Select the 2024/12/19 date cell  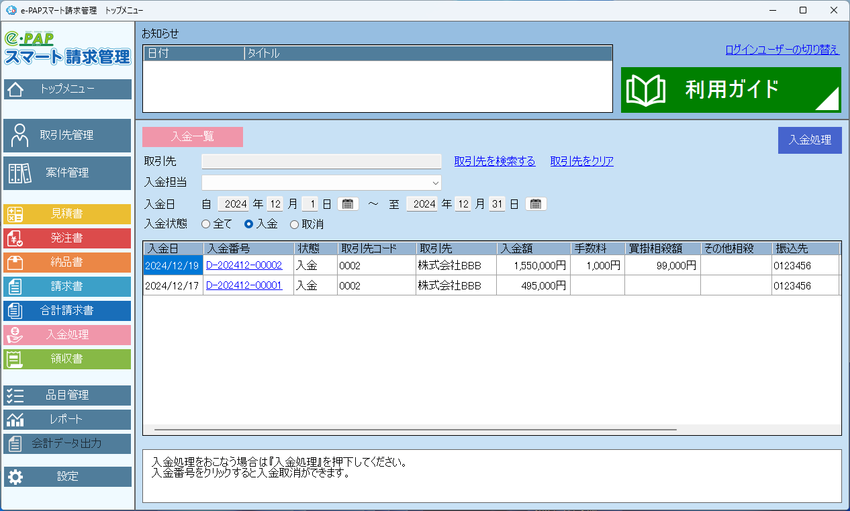tap(173, 265)
